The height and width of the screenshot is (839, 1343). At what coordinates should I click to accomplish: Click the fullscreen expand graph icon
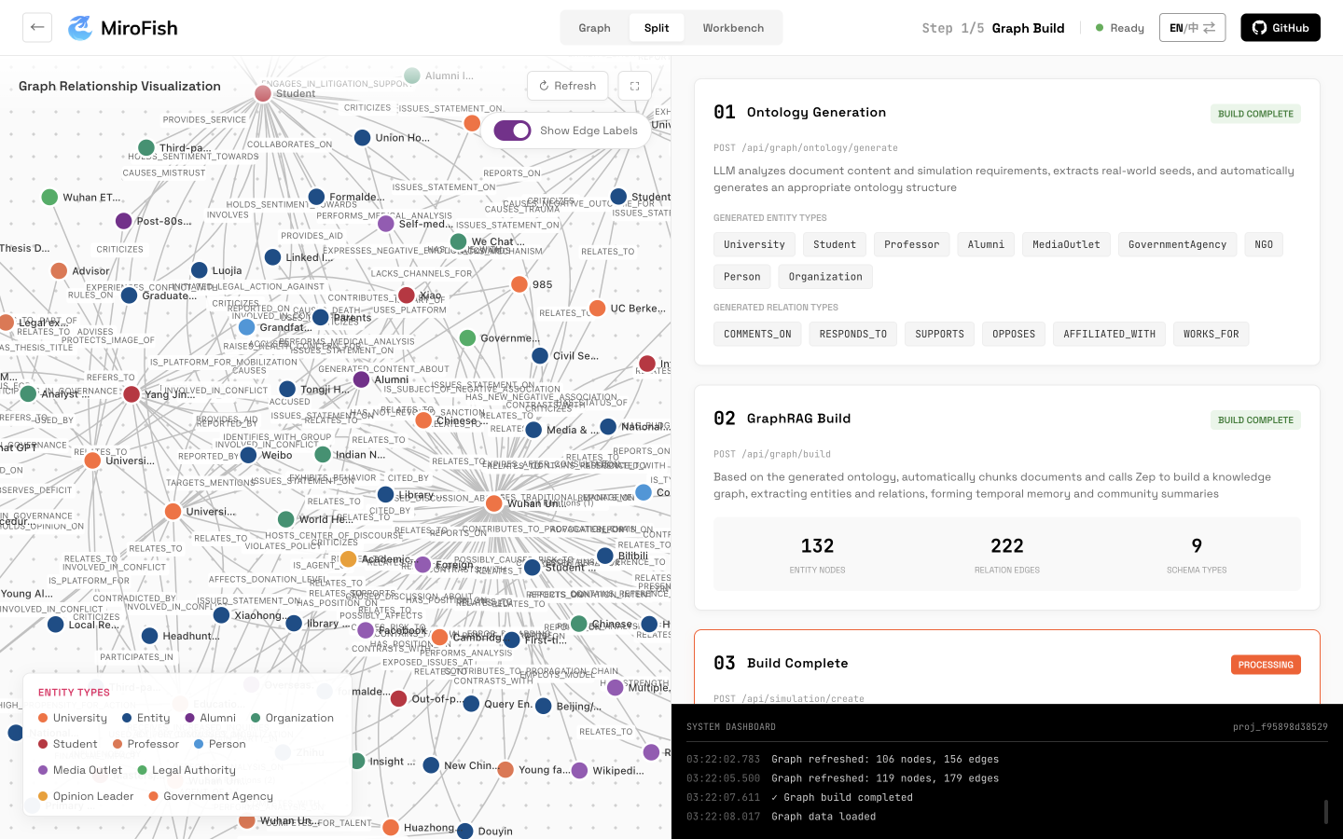point(635,86)
